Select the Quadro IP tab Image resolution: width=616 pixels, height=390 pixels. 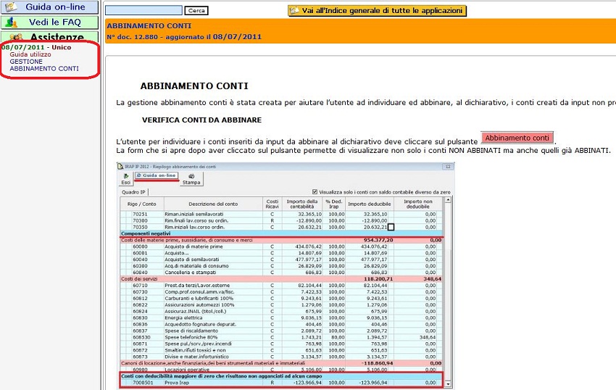[133, 192]
